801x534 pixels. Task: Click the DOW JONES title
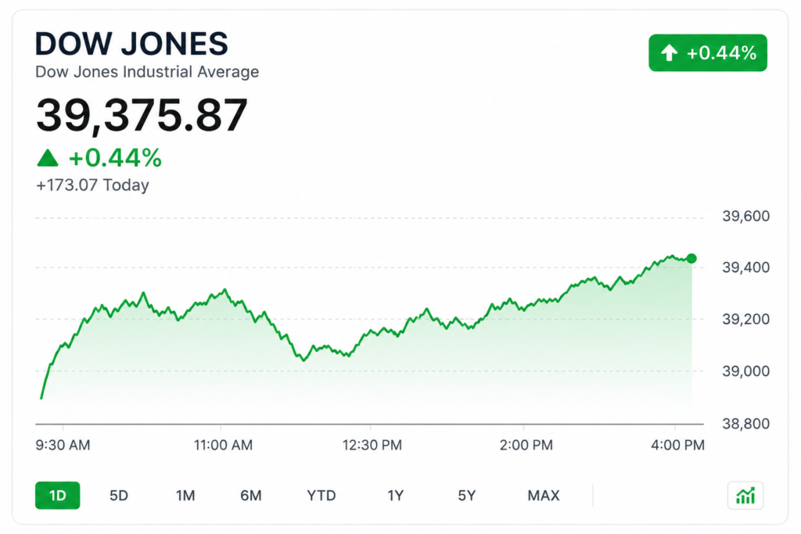(131, 44)
